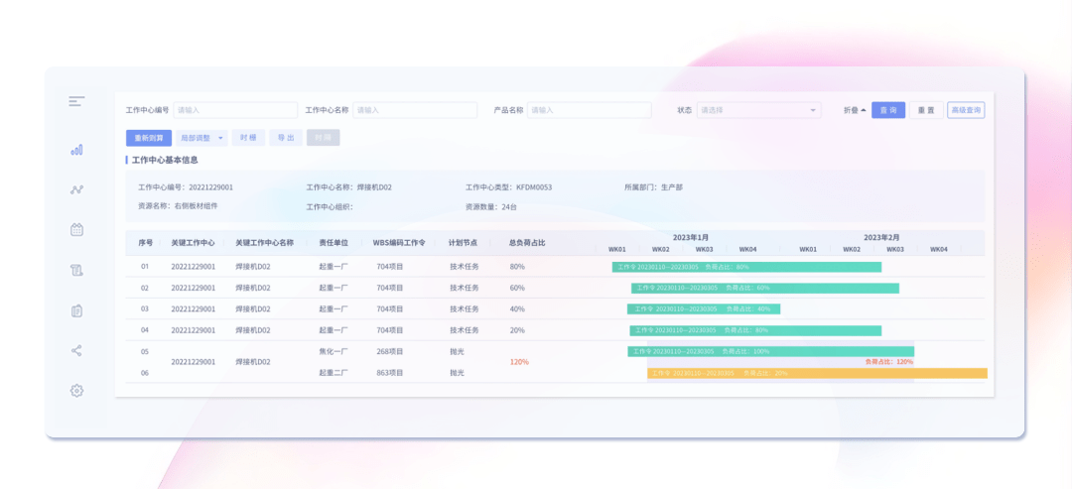Open the line graph sidebar icon

76,189
